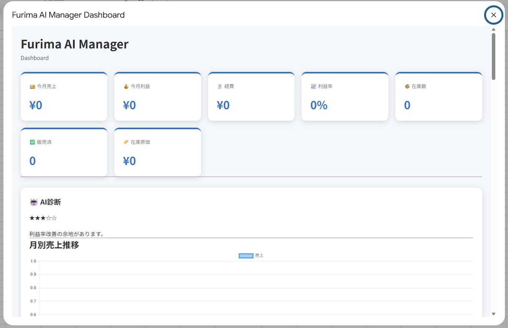The width and height of the screenshot is (508, 328).
Task: Click the 0% value under 利益率
Action: (x=319, y=105)
